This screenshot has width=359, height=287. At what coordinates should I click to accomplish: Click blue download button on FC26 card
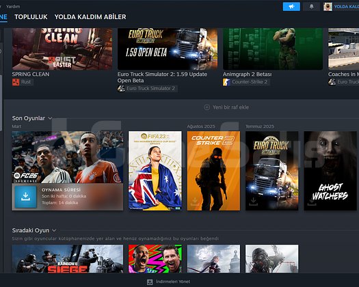26,197
